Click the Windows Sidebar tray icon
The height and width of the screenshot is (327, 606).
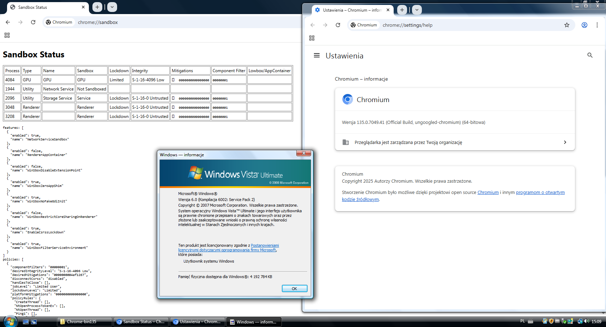(570, 321)
